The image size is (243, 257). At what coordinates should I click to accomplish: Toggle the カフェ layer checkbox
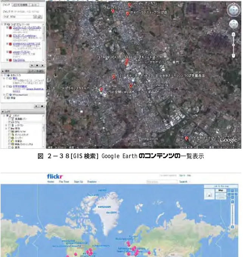click(9, 122)
